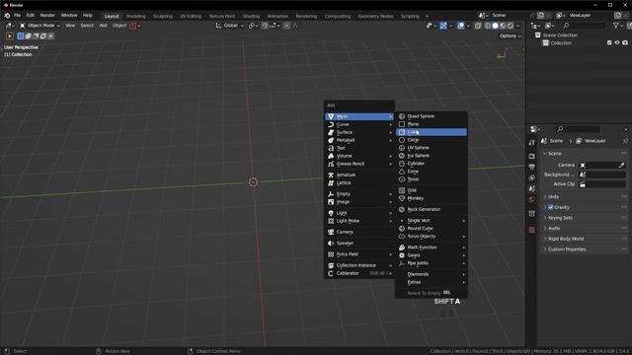
Task: Open the Global orientation dropdown
Action: coord(230,26)
